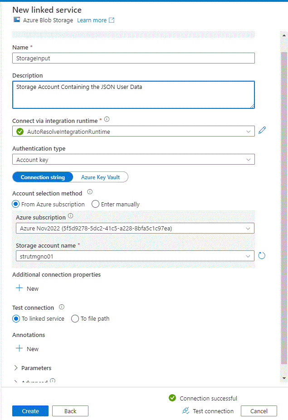Open the Authentication type dropdown

point(133,160)
